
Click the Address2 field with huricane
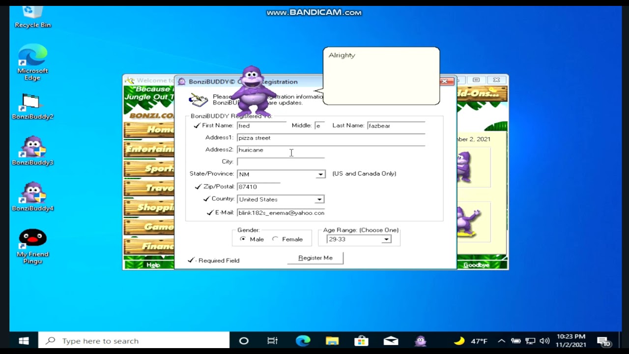pos(331,150)
